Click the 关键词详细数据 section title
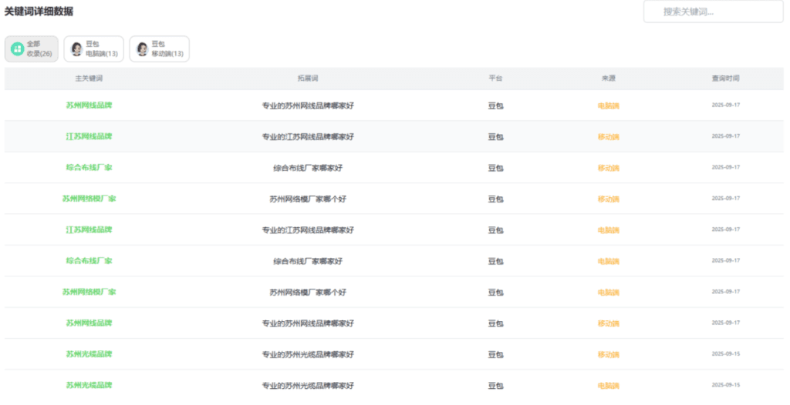The height and width of the screenshot is (405, 790). click(39, 12)
